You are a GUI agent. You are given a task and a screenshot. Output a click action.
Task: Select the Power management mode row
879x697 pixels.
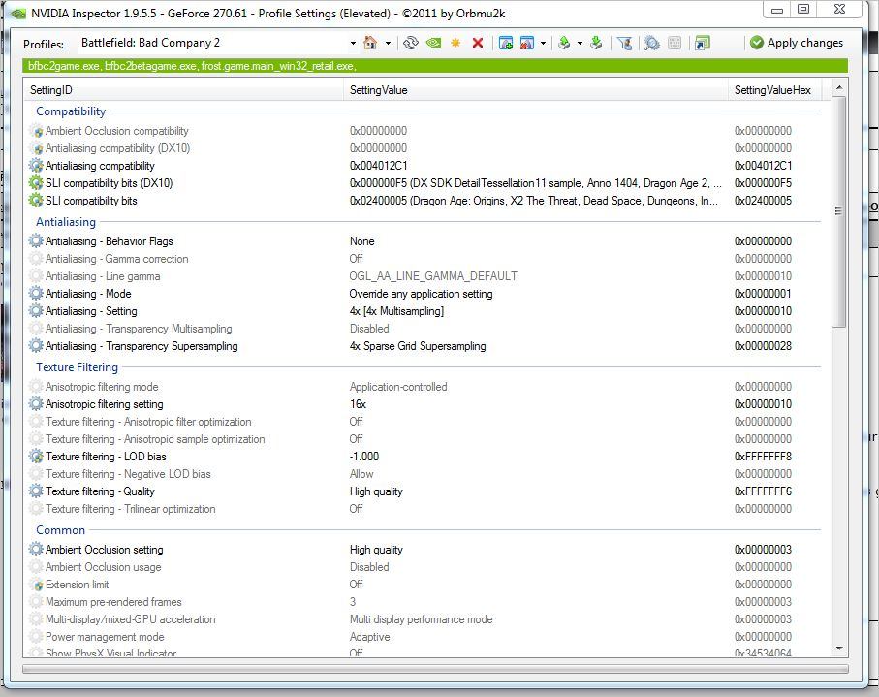point(424,637)
